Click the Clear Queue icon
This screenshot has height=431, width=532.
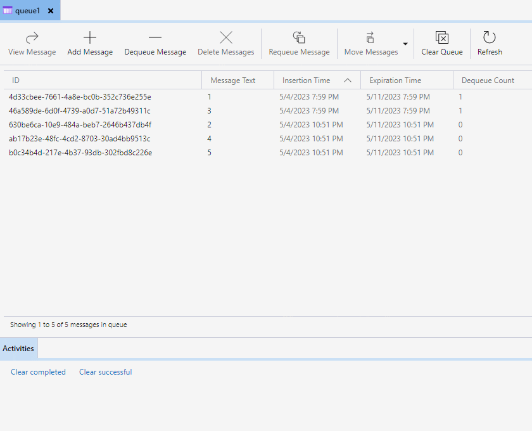(441, 37)
